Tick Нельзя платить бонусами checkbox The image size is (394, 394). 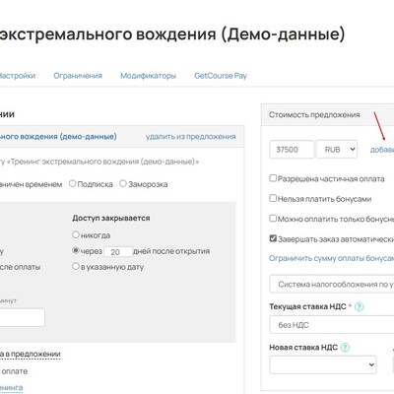[x=273, y=198]
